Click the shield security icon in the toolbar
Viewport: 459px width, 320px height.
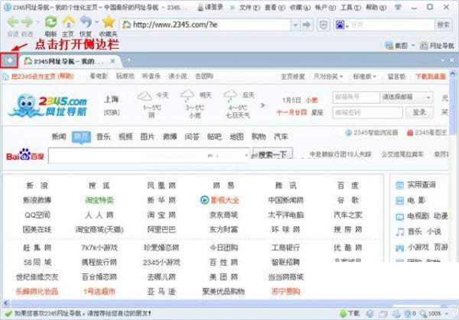(323, 25)
